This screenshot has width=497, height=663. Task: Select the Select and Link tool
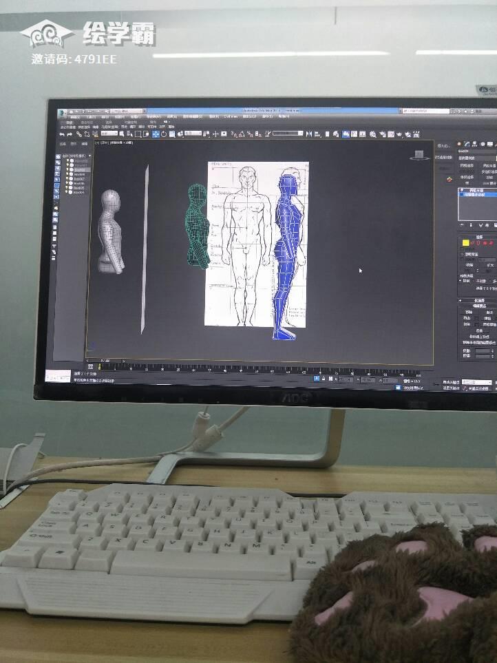(79, 134)
